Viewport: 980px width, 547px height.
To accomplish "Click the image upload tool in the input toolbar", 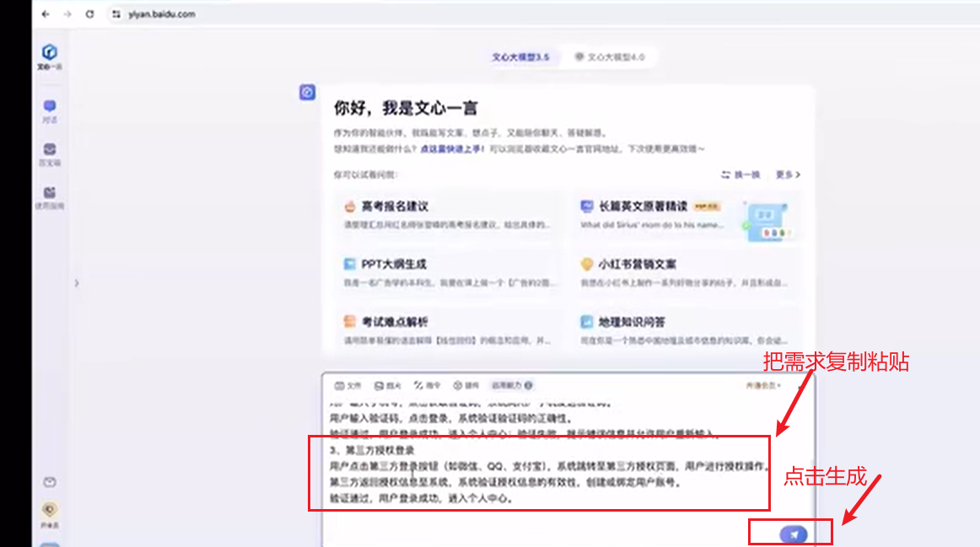I will [x=387, y=385].
